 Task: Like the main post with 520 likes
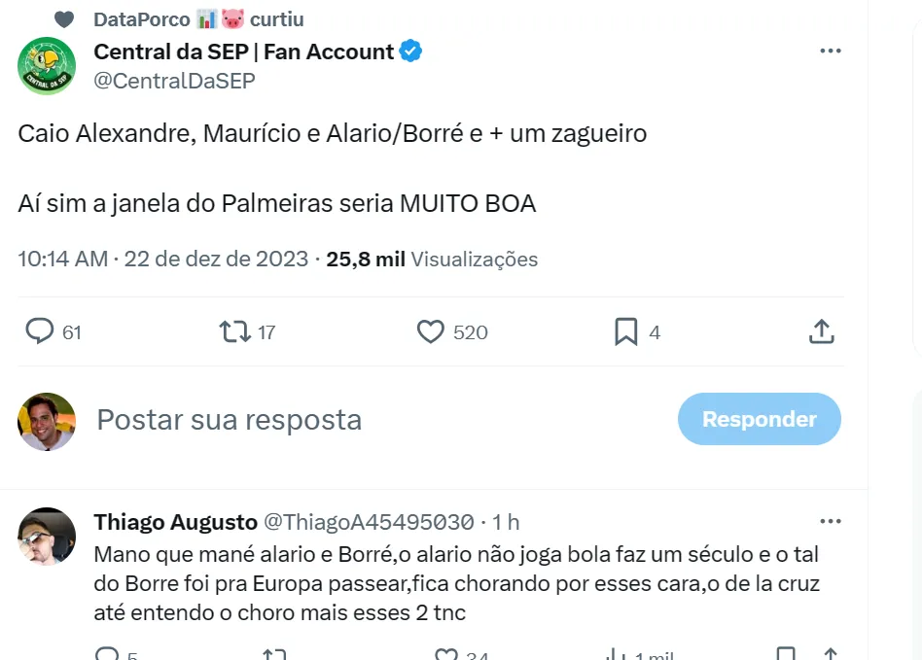coord(430,332)
